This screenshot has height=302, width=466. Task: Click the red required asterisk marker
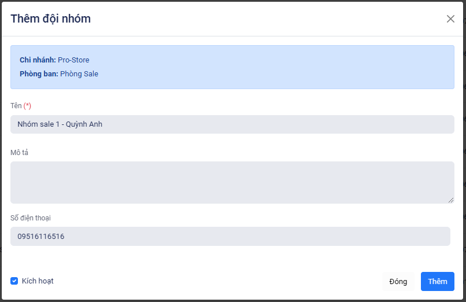coord(27,106)
